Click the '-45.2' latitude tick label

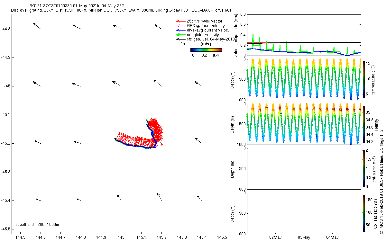click(6, 143)
